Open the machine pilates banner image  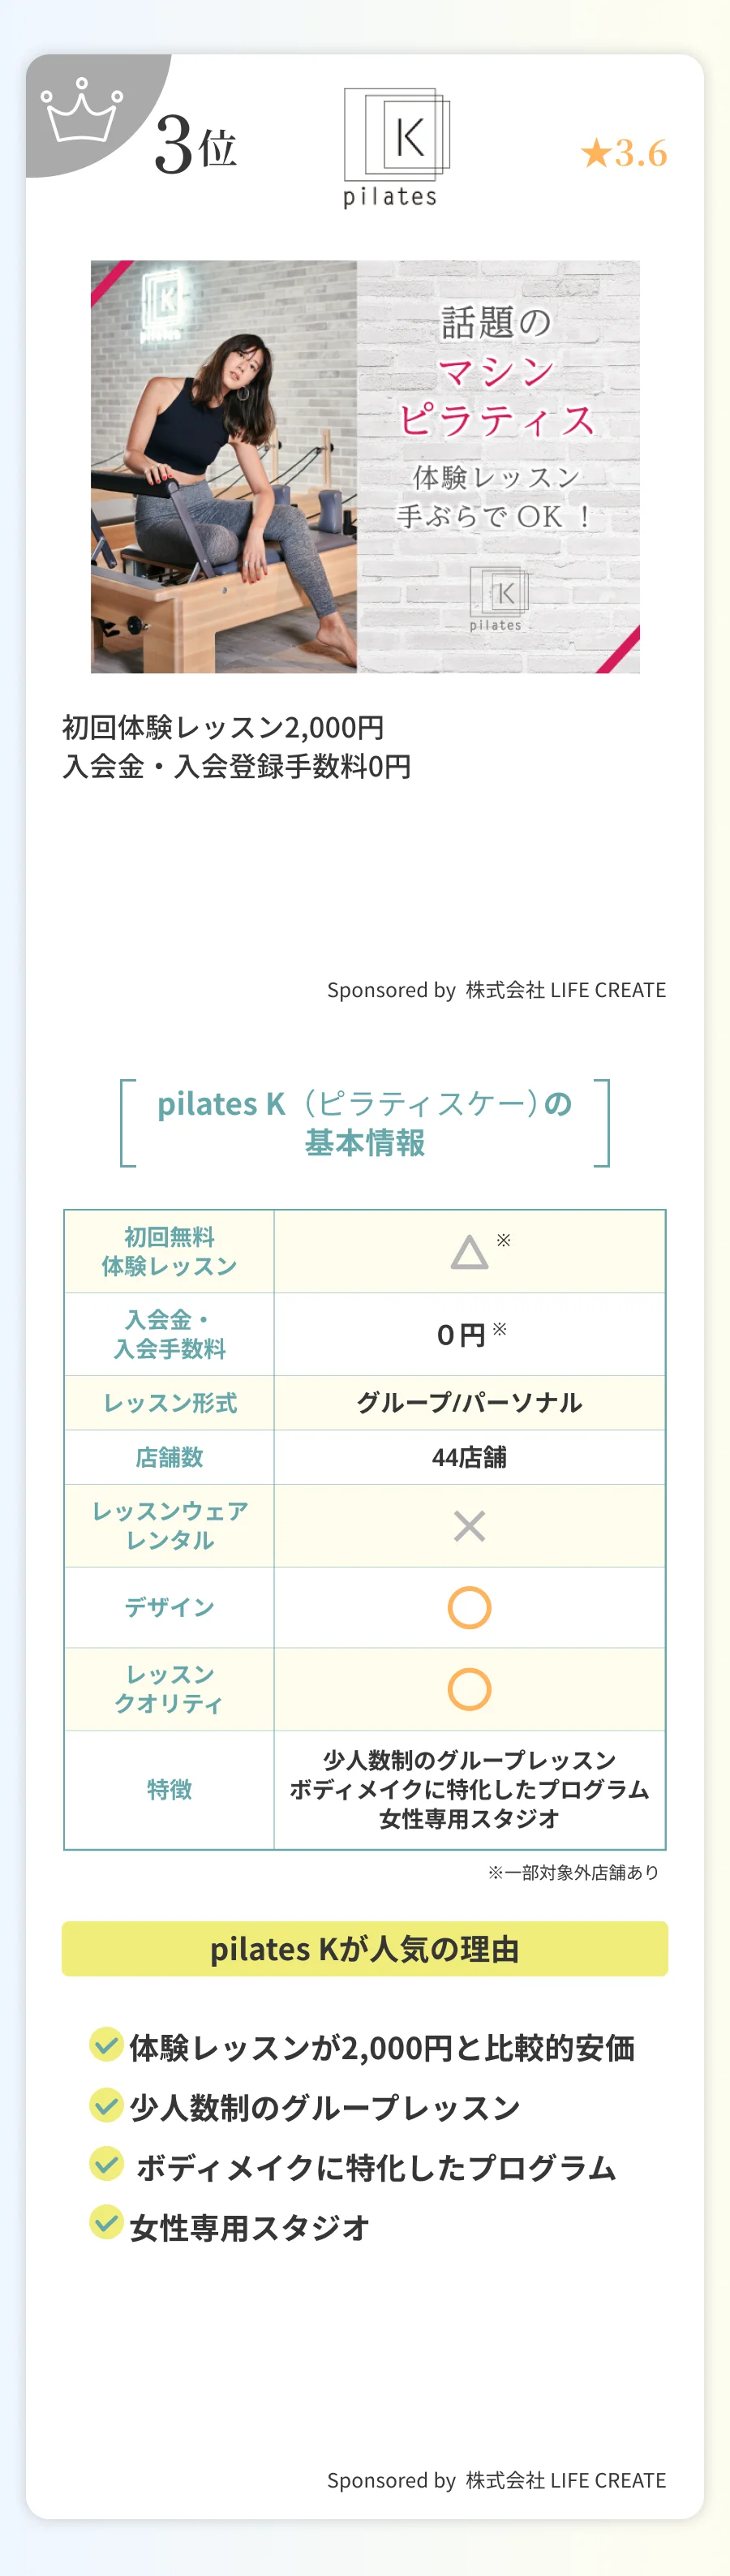365,466
